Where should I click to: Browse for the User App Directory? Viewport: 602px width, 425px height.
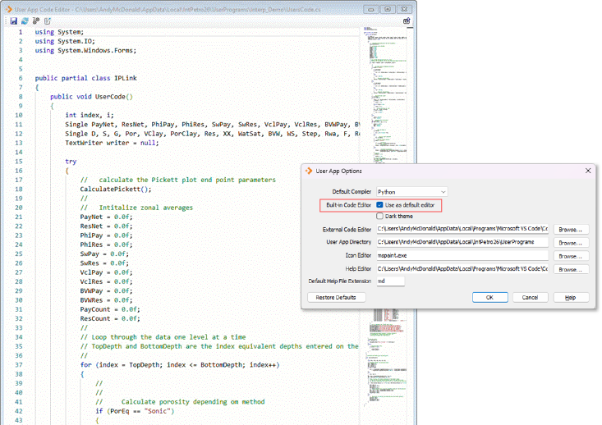click(571, 243)
